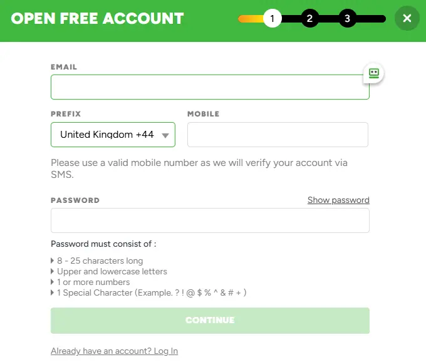Close the open account form
Viewport: 426px width, 362px height.
[x=407, y=19]
